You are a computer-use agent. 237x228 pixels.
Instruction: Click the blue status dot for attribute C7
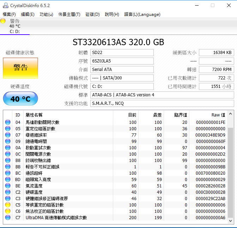click(x=8, y=217)
